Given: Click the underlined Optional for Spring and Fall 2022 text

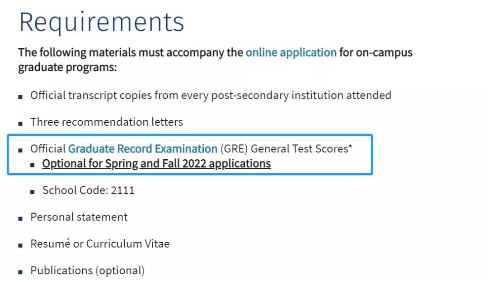Looking at the screenshot, I should point(156,164).
